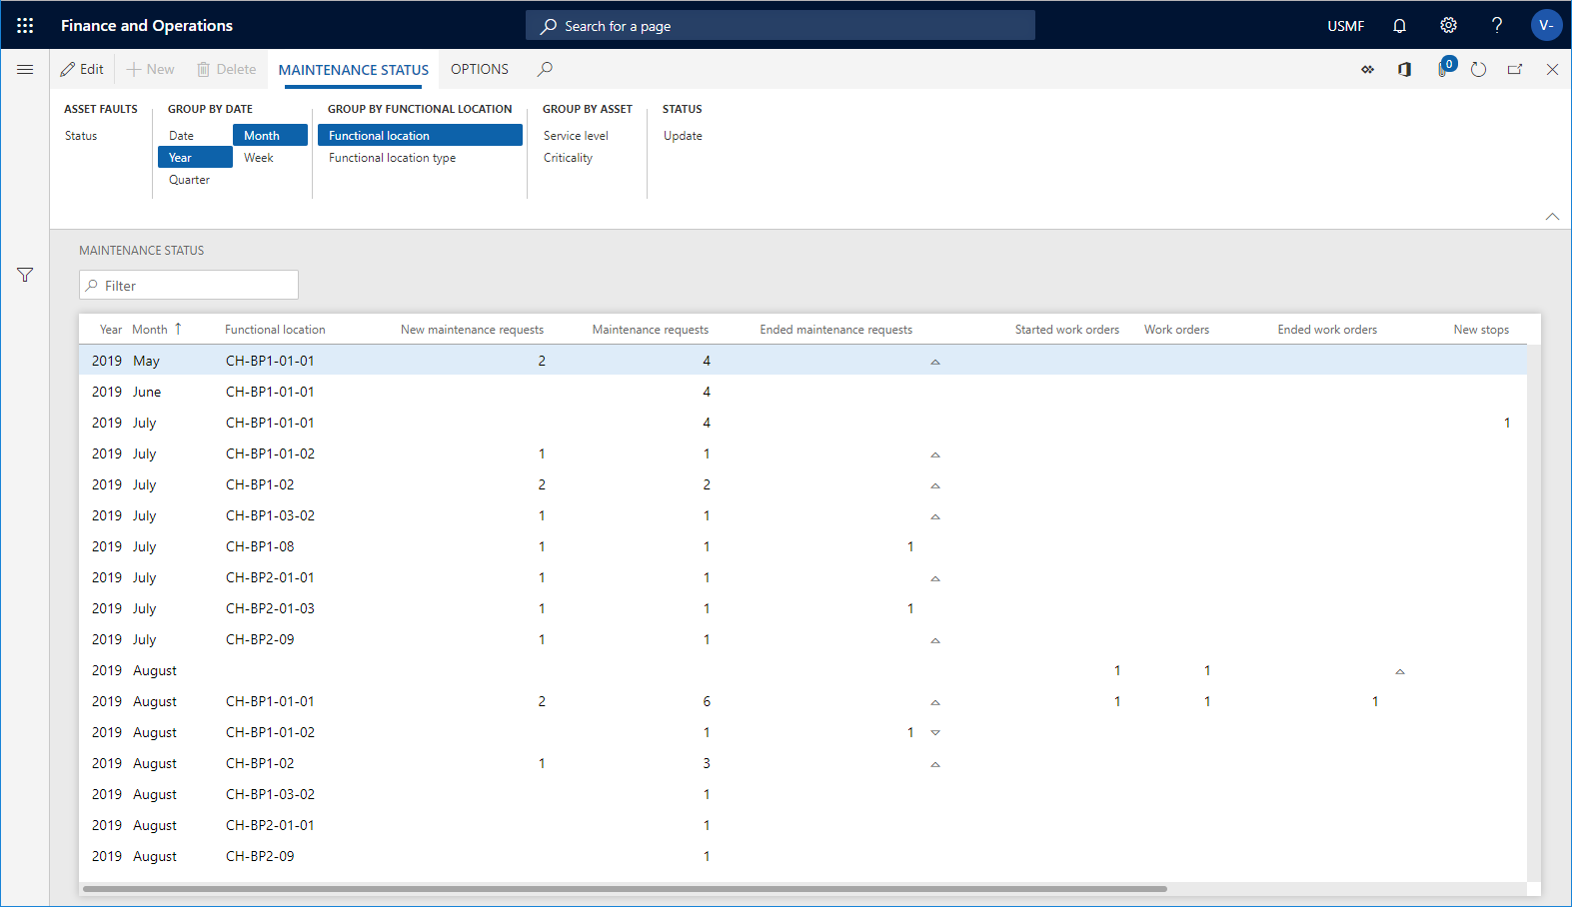Click the global Search for a page box
The height and width of the screenshot is (907, 1572).
point(781,26)
